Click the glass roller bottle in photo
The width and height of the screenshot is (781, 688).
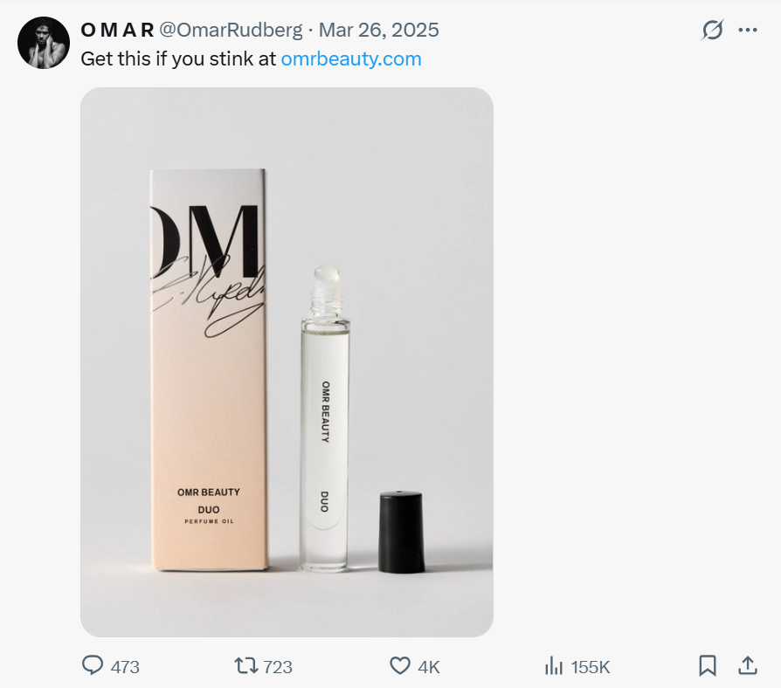pyautogui.click(x=324, y=419)
